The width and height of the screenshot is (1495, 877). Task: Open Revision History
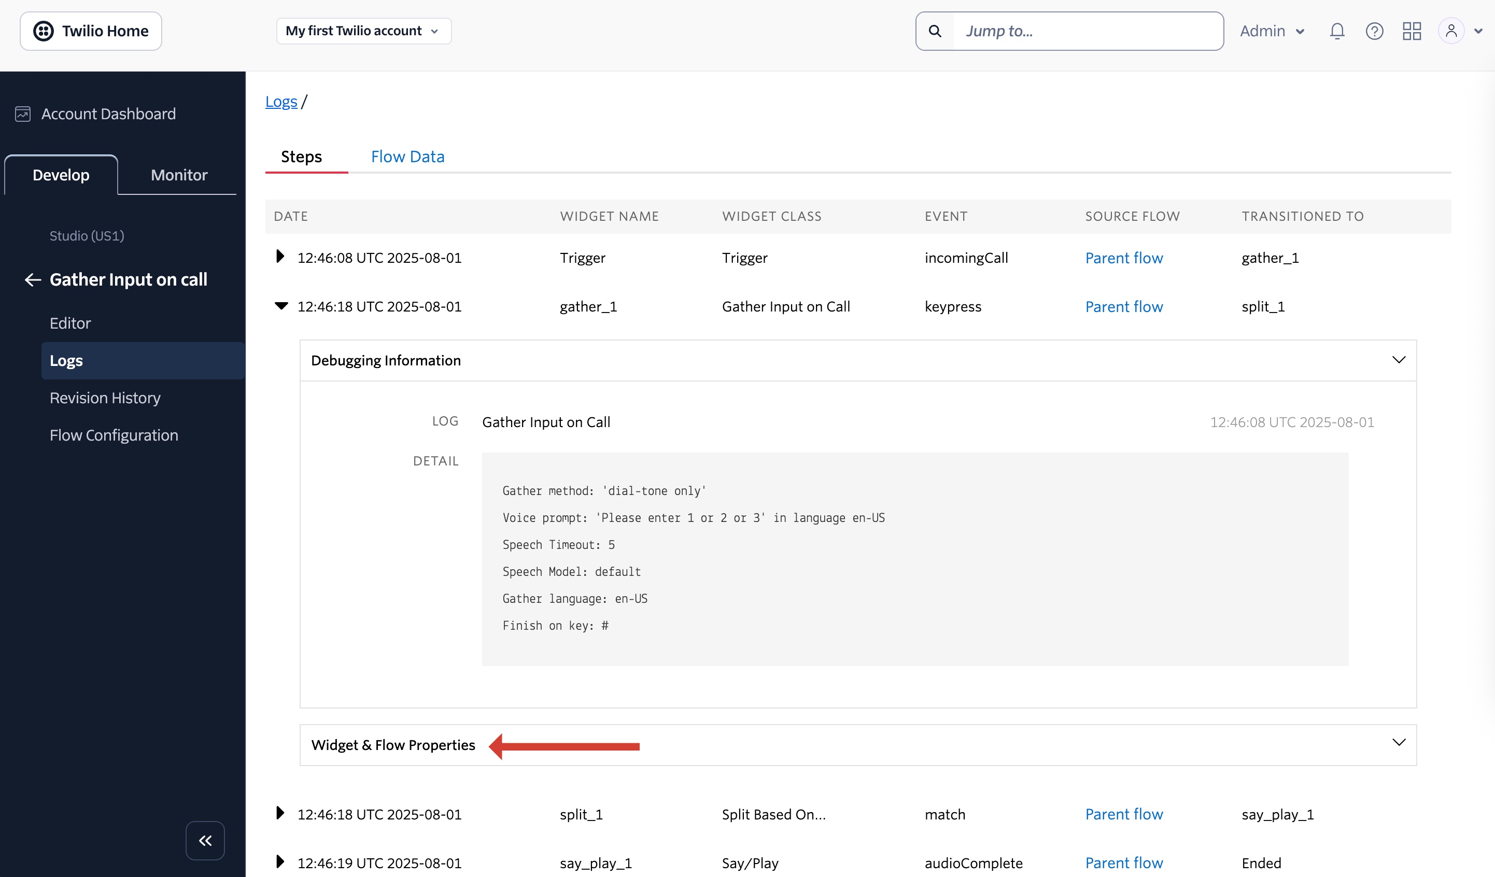pyautogui.click(x=105, y=398)
